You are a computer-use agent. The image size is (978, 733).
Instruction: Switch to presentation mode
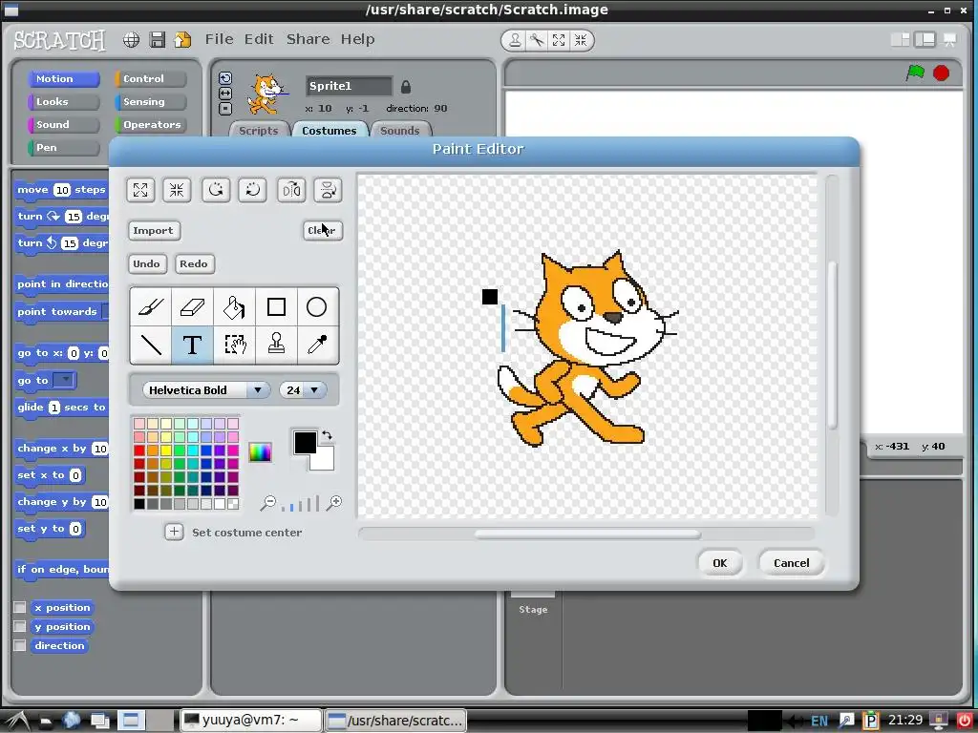pos(950,40)
